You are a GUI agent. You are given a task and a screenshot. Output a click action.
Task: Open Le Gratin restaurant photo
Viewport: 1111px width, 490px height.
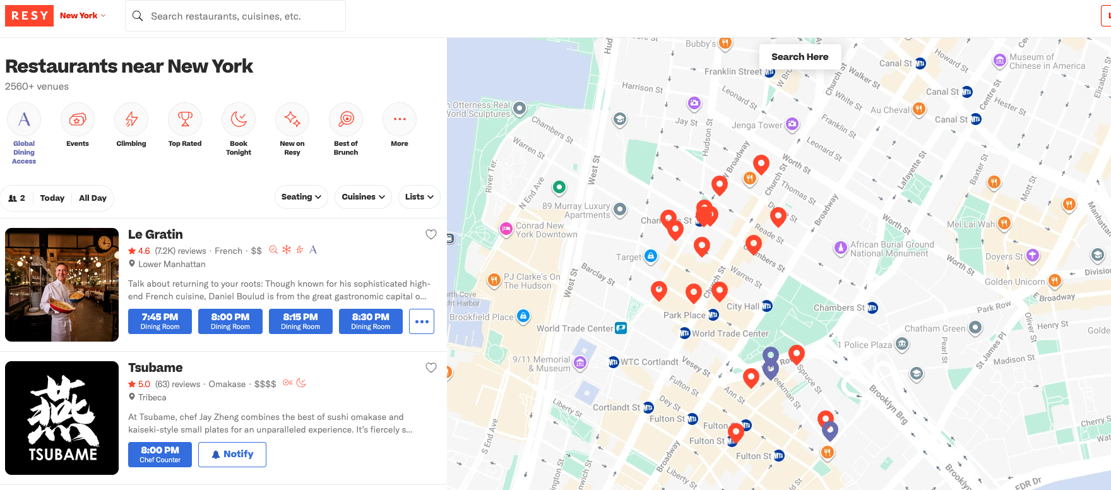62,285
